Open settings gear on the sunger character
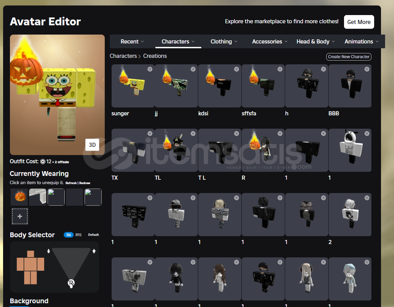The image size is (394, 307). pyautogui.click(x=150, y=69)
